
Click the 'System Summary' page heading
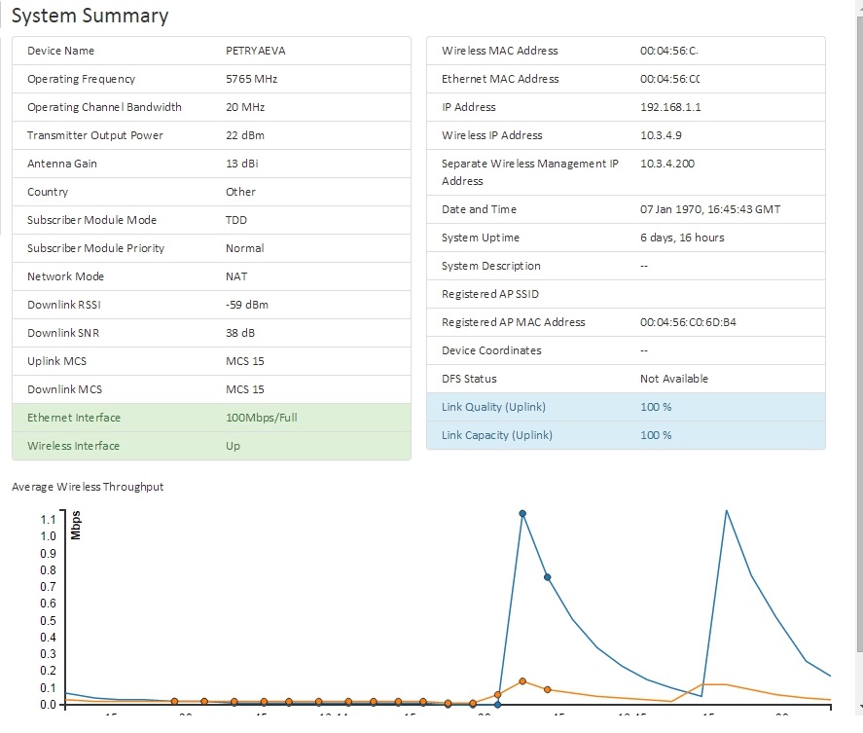click(90, 17)
